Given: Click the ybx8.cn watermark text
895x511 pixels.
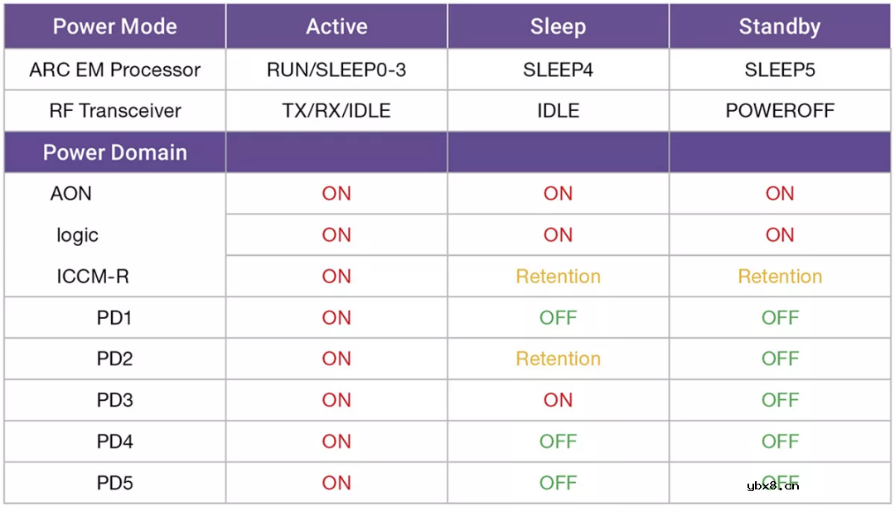Looking at the screenshot, I should (x=772, y=486).
